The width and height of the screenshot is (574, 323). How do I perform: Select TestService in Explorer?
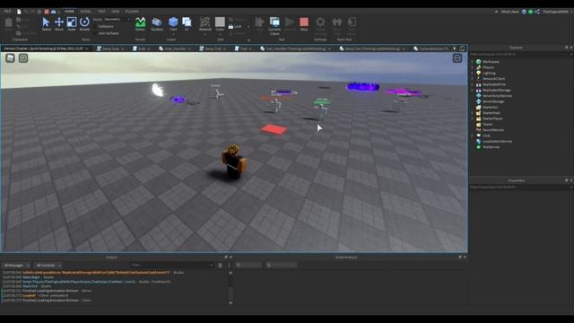click(491, 147)
